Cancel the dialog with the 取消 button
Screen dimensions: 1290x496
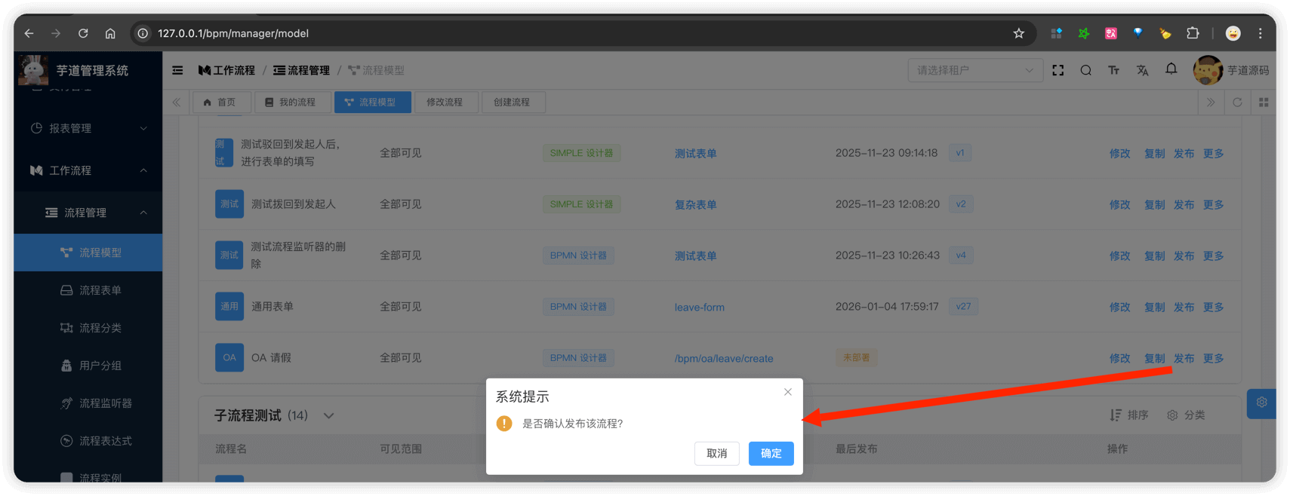coord(716,453)
